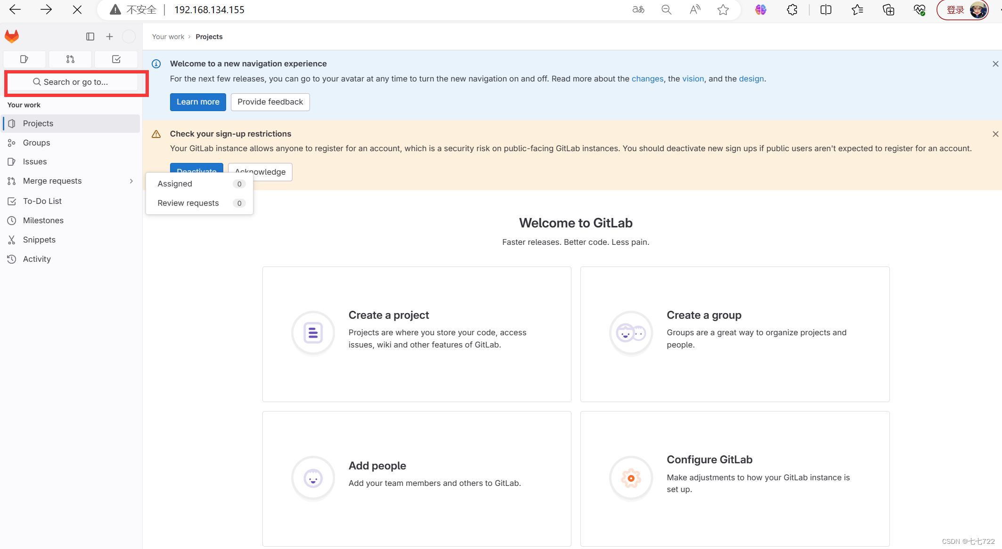Open Activity in the sidebar

pyautogui.click(x=71, y=259)
